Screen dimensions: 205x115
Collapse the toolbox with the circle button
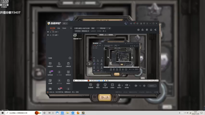70,58
